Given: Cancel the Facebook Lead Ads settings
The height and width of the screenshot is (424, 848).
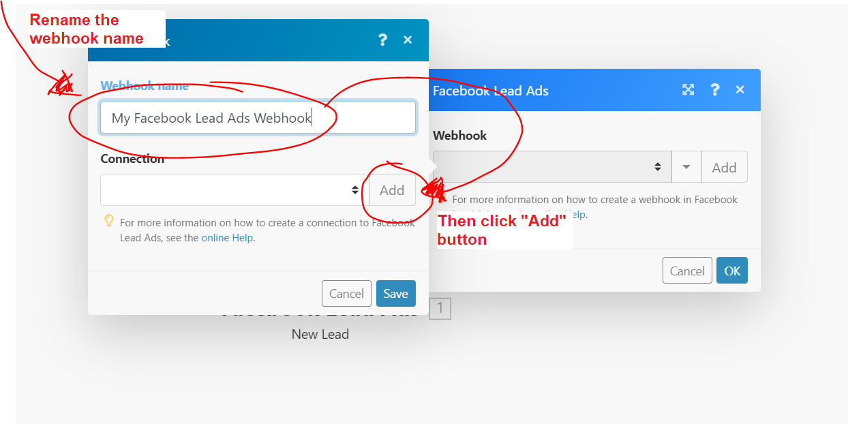Looking at the screenshot, I should tap(687, 271).
